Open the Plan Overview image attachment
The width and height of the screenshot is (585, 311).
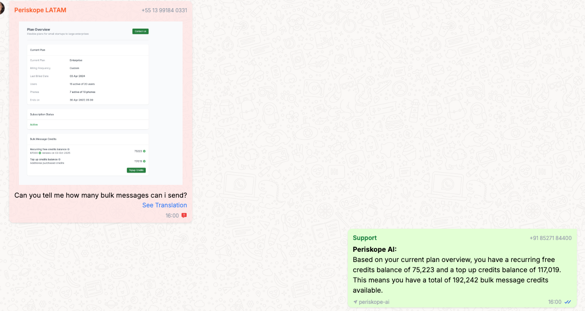click(101, 102)
